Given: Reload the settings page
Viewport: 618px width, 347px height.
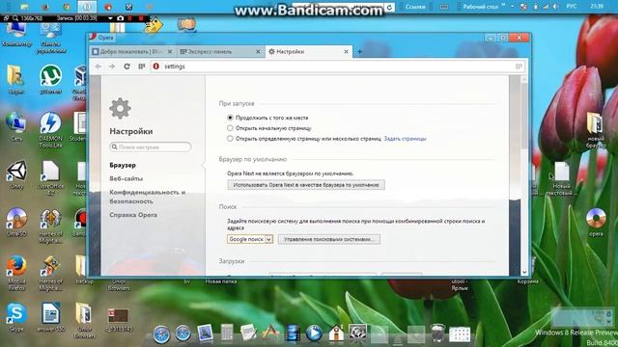Looking at the screenshot, I should [126, 67].
